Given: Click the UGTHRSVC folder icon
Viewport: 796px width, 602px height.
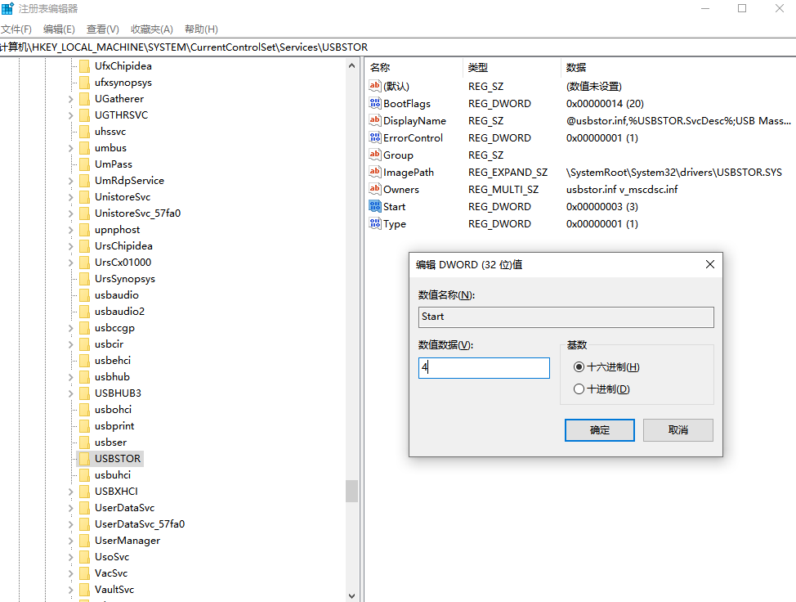Looking at the screenshot, I should [x=85, y=115].
